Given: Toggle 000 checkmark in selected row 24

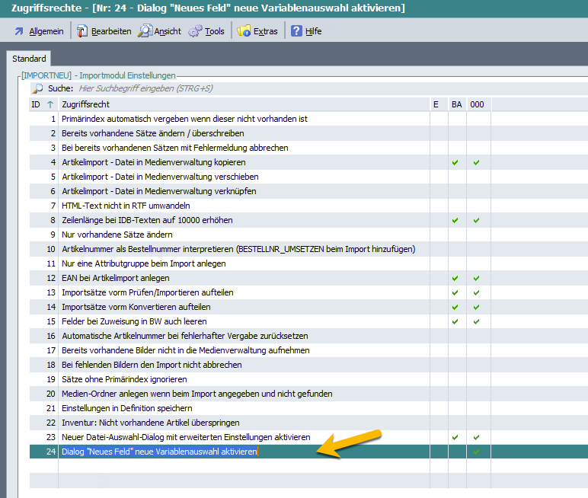Looking at the screenshot, I should [x=476, y=452].
